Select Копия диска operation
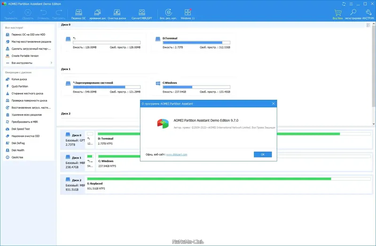The image size is (376, 246). pyautogui.click(x=19, y=79)
